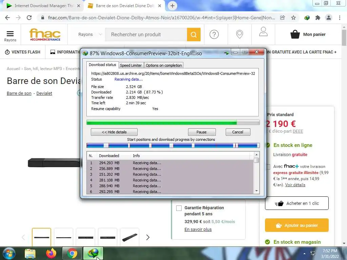Show next product thumbnails arrow
Screen dimensions: 347x260
tap(148, 237)
